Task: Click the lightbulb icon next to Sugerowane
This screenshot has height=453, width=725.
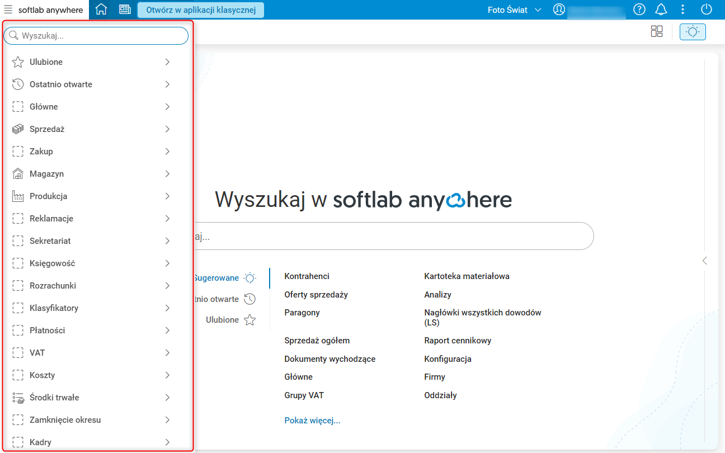Action: pyautogui.click(x=249, y=278)
